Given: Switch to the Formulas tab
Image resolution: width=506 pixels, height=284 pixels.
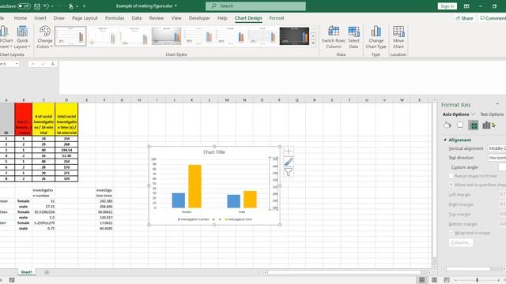Looking at the screenshot, I should click(x=115, y=18).
